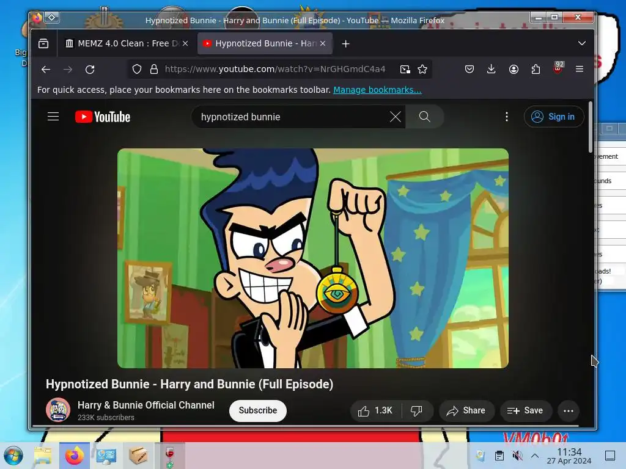Expand the list all tabs chevron
This screenshot has width=626, height=469.
pyautogui.click(x=582, y=43)
